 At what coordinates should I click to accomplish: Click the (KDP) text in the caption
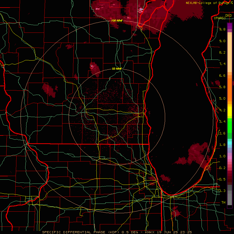tap(114, 232)
